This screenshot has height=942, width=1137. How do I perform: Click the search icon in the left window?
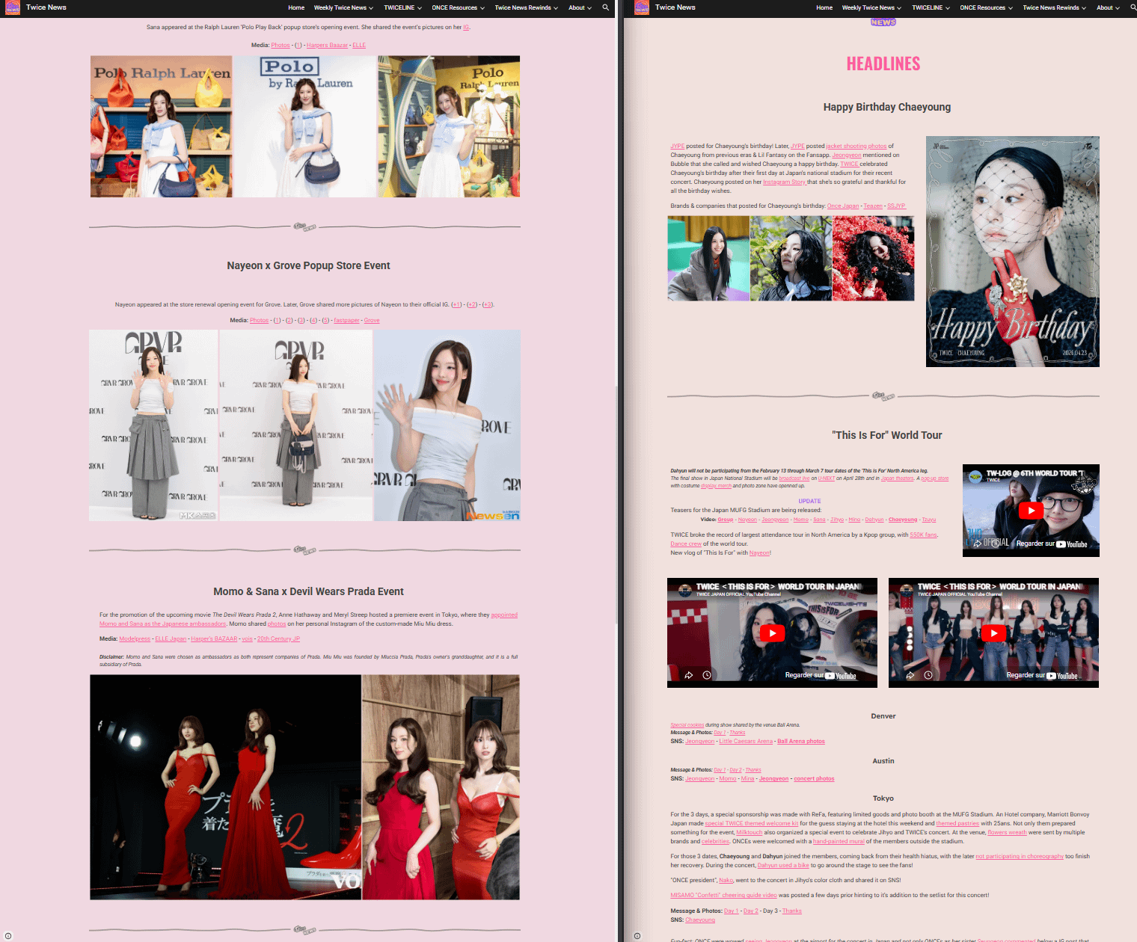click(x=605, y=7)
